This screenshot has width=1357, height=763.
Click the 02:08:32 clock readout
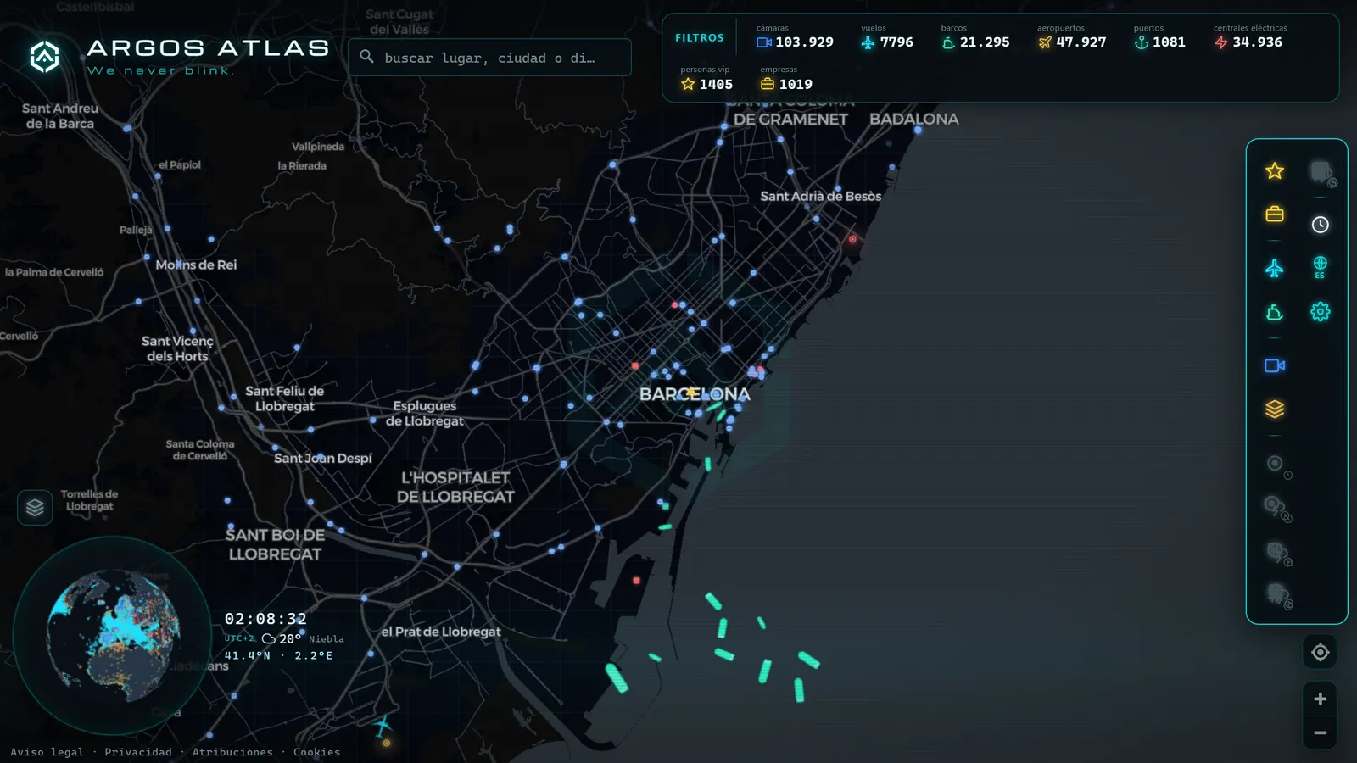(265, 619)
